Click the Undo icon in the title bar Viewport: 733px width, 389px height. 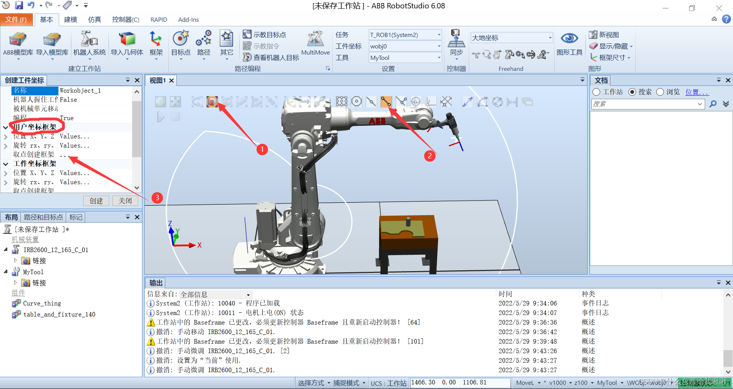point(31,5)
